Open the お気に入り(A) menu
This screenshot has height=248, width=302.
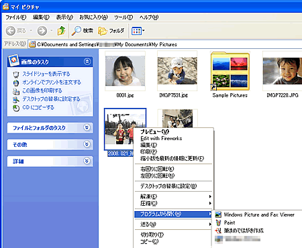coord(94,17)
